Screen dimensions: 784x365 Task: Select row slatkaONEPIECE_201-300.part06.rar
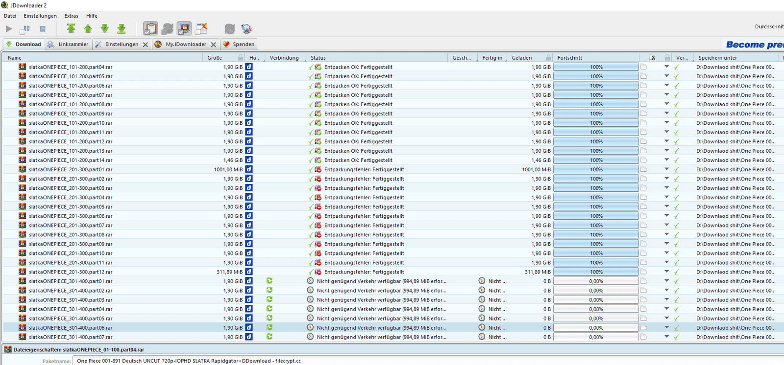(392, 216)
